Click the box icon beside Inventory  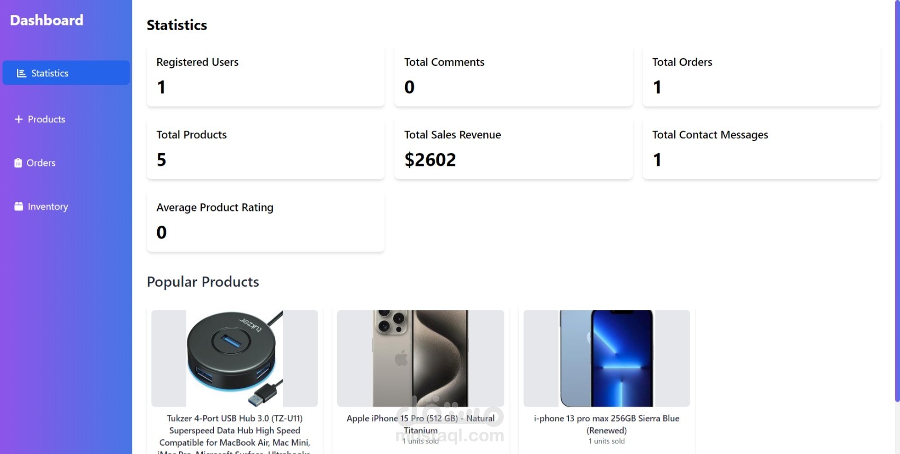(x=19, y=207)
